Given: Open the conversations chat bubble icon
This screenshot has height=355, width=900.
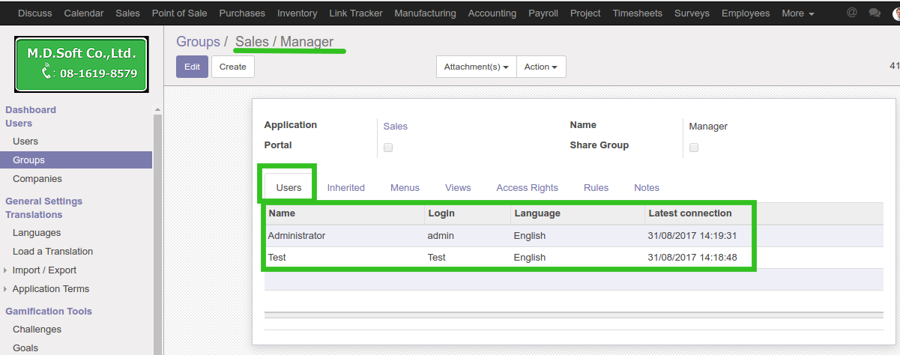Looking at the screenshot, I should 875,13.
